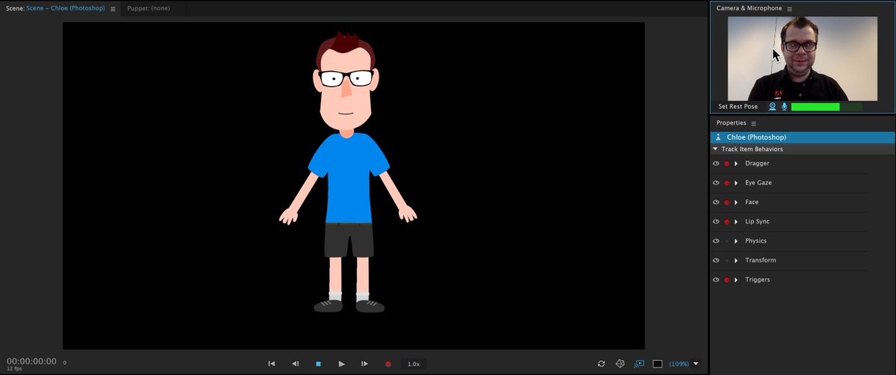
Task: Toggle the stream live output icon
Action: coord(639,364)
